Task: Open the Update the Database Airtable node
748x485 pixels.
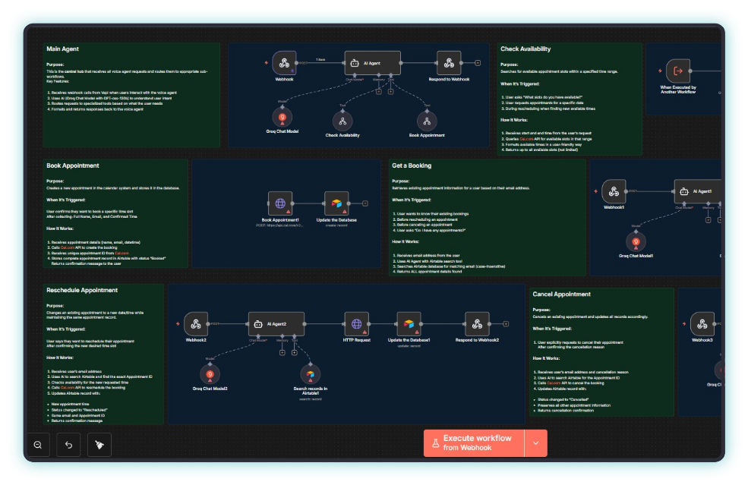Action: tap(335, 203)
